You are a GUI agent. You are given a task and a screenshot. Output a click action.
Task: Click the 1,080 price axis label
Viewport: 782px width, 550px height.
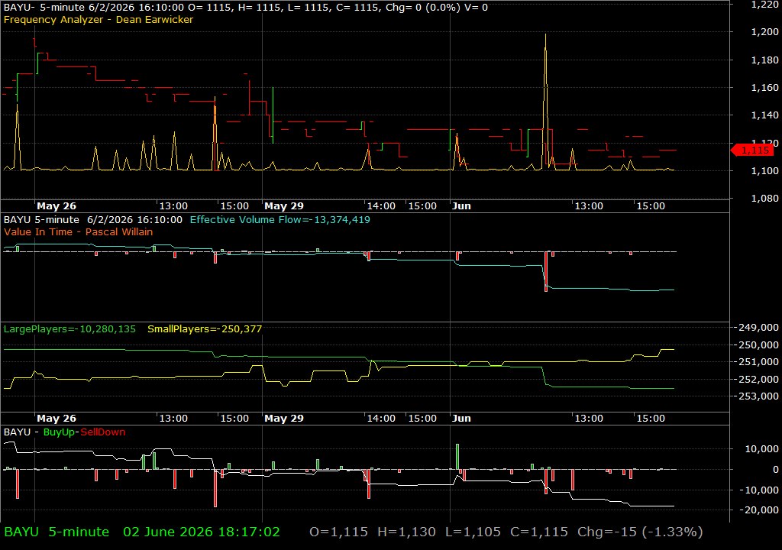(764, 198)
